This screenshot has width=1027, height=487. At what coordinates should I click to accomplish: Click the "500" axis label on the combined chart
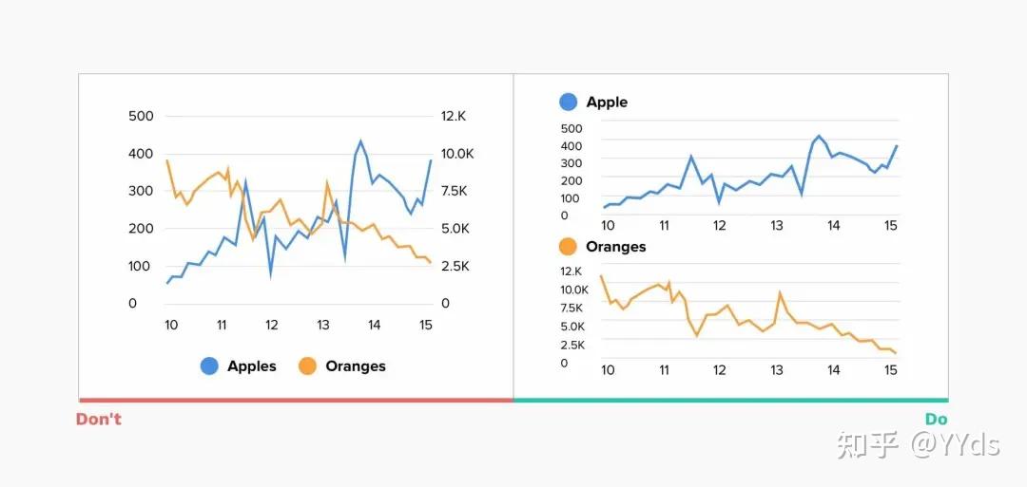point(141,116)
